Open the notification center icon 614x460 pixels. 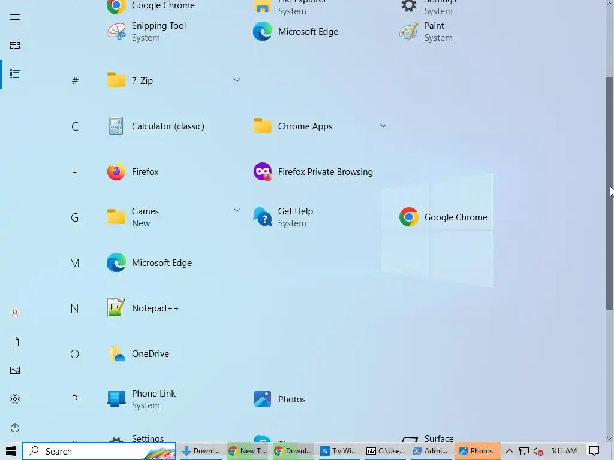(x=594, y=451)
